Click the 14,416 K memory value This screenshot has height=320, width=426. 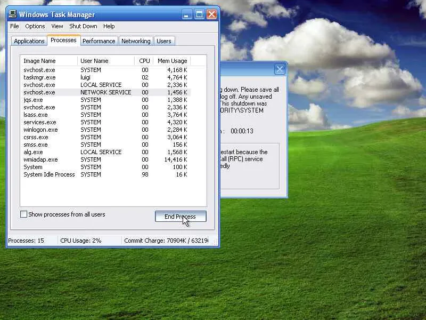click(x=176, y=159)
